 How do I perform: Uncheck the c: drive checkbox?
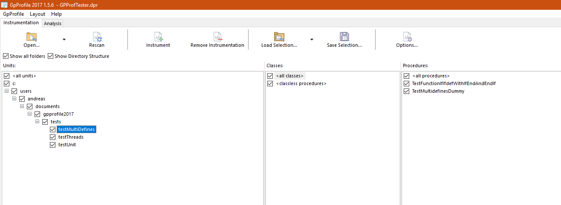tap(6, 83)
